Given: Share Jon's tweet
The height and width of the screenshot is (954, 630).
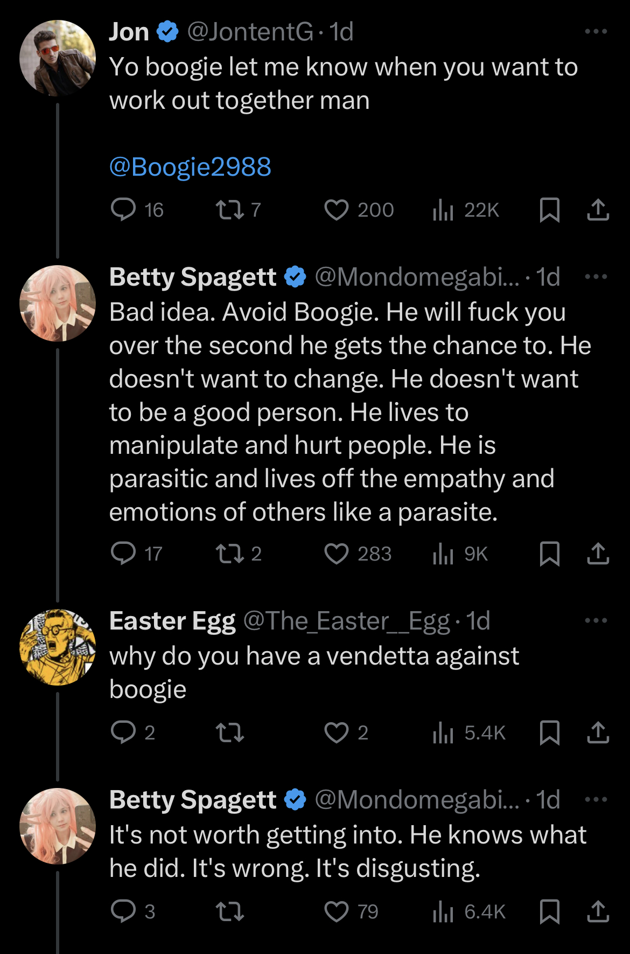Looking at the screenshot, I should tap(598, 210).
